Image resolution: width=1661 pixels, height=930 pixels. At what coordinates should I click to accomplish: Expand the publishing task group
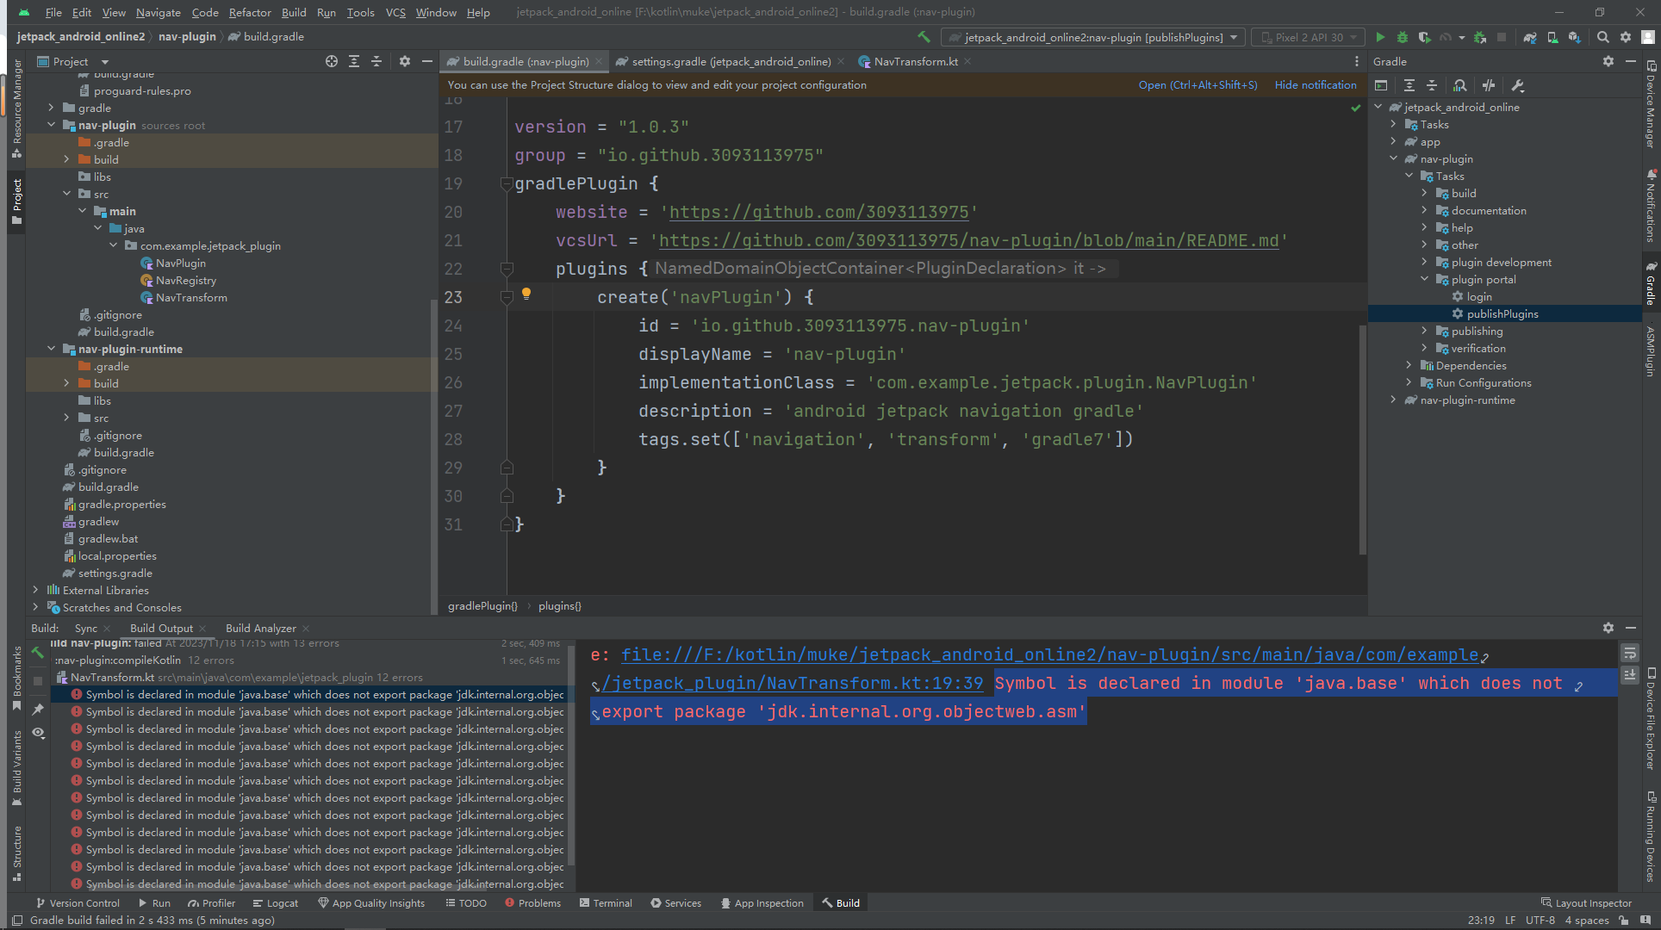(x=1424, y=332)
